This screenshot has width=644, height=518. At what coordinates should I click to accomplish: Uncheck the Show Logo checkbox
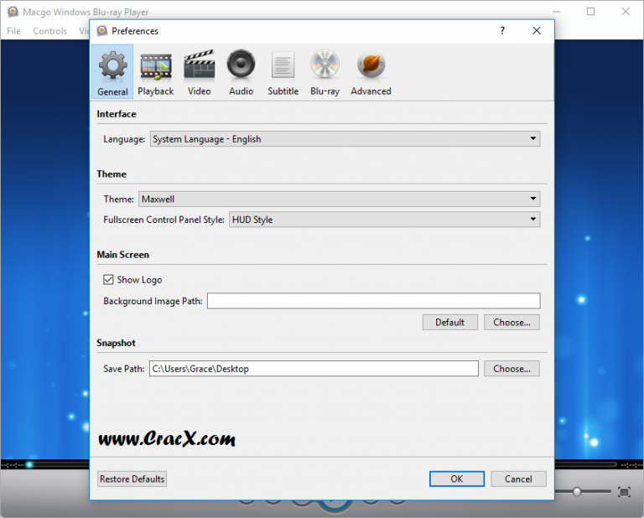(x=108, y=279)
